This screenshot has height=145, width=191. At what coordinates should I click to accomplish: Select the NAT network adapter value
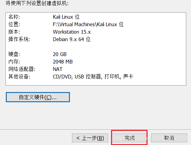tap(58, 69)
